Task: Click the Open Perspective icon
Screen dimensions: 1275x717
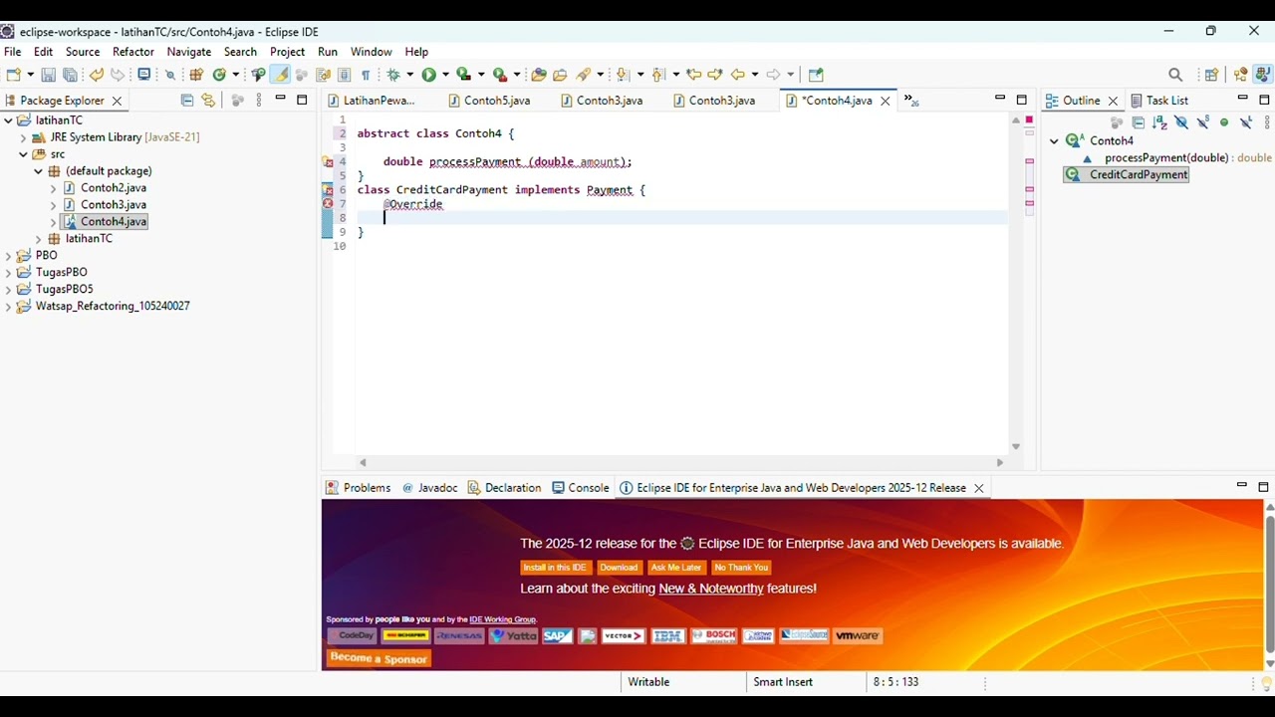Action: tap(1211, 75)
